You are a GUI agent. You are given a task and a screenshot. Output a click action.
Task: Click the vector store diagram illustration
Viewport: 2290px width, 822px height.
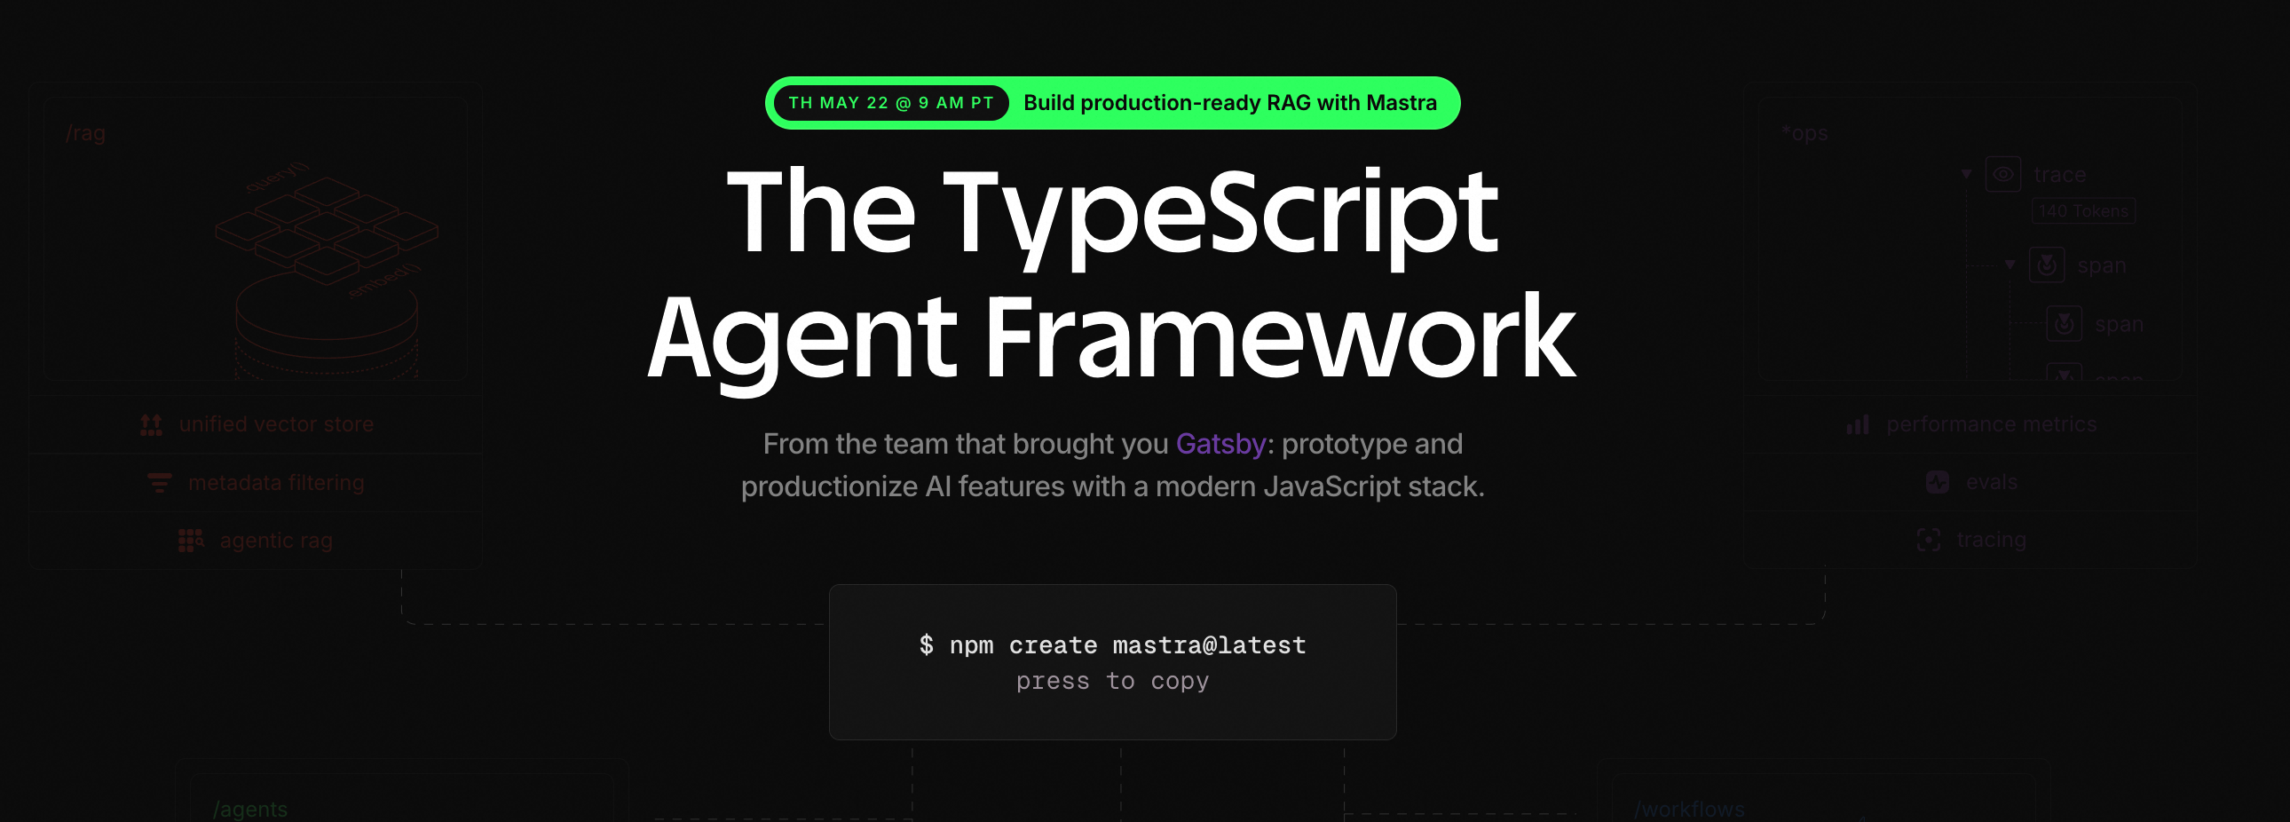(x=328, y=271)
